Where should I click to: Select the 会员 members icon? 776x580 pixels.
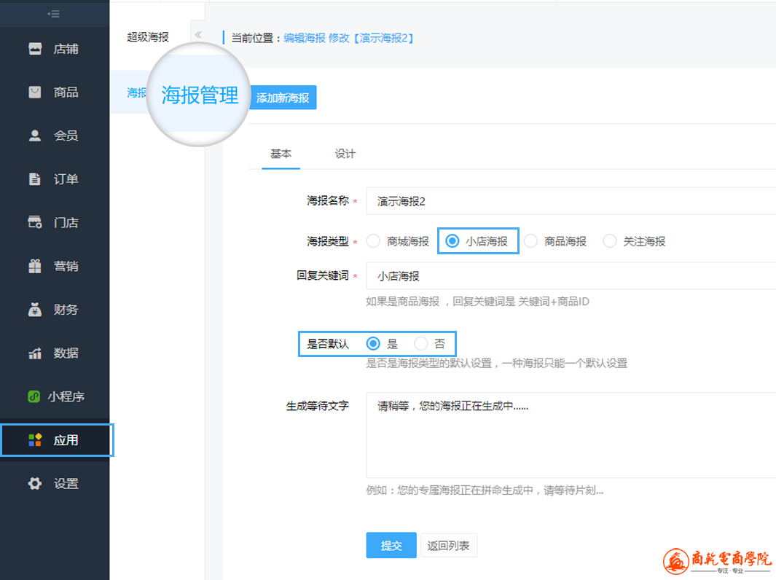click(x=35, y=136)
